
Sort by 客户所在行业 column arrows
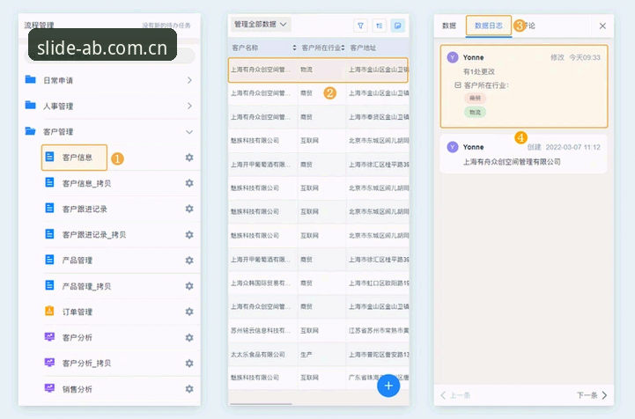(343, 48)
